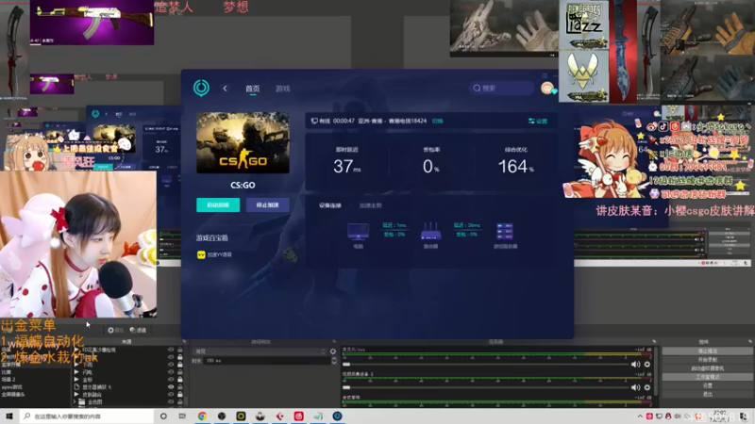
Task: Undock the scene transitions panel corner icon
Action: pos(334,342)
